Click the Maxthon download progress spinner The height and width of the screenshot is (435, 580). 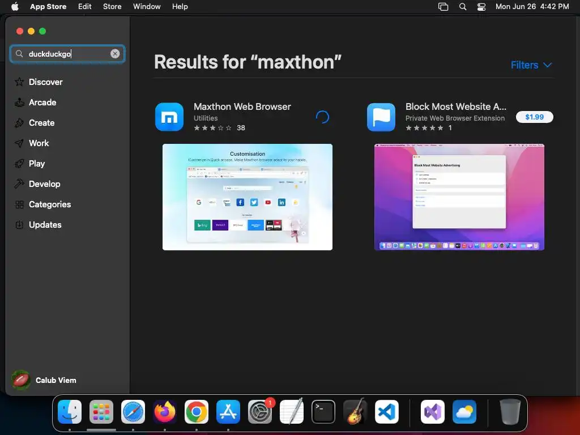322,117
